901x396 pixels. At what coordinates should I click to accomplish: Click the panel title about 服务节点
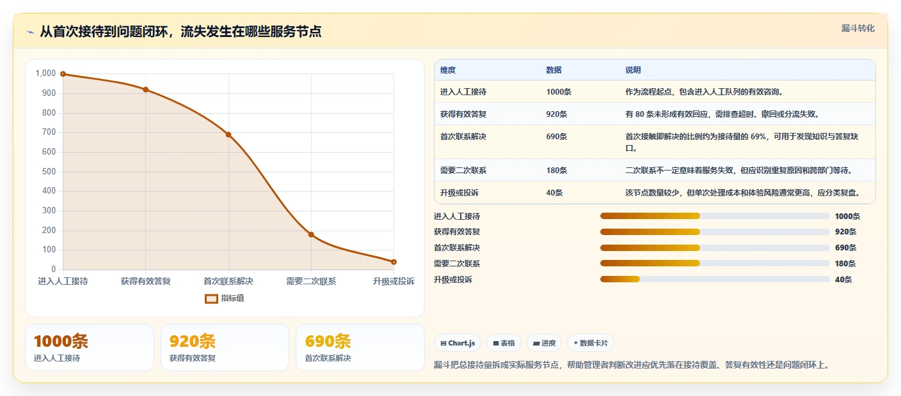click(x=180, y=32)
